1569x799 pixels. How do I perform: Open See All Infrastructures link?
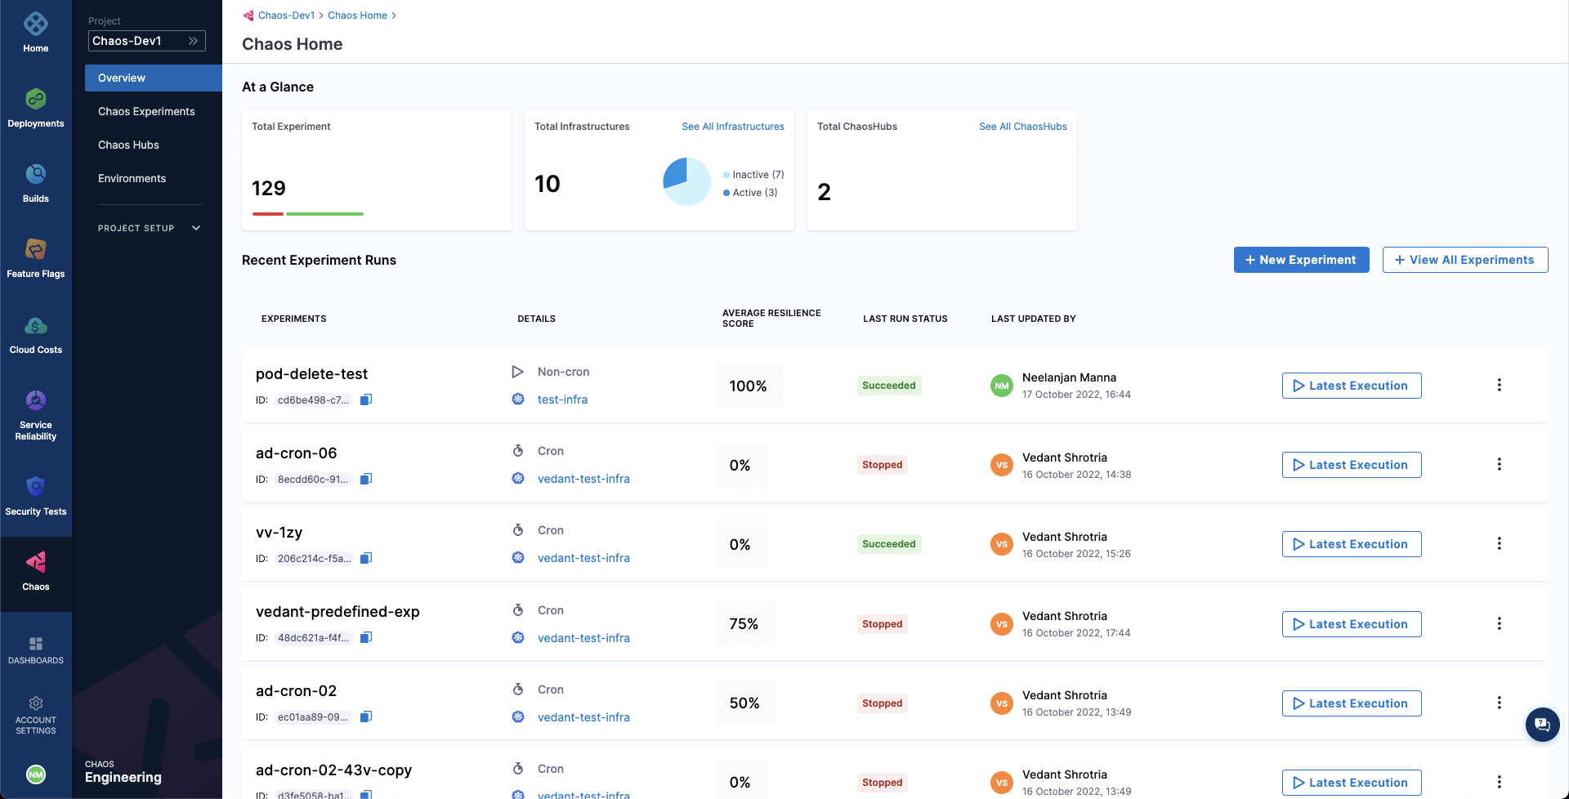(x=733, y=127)
